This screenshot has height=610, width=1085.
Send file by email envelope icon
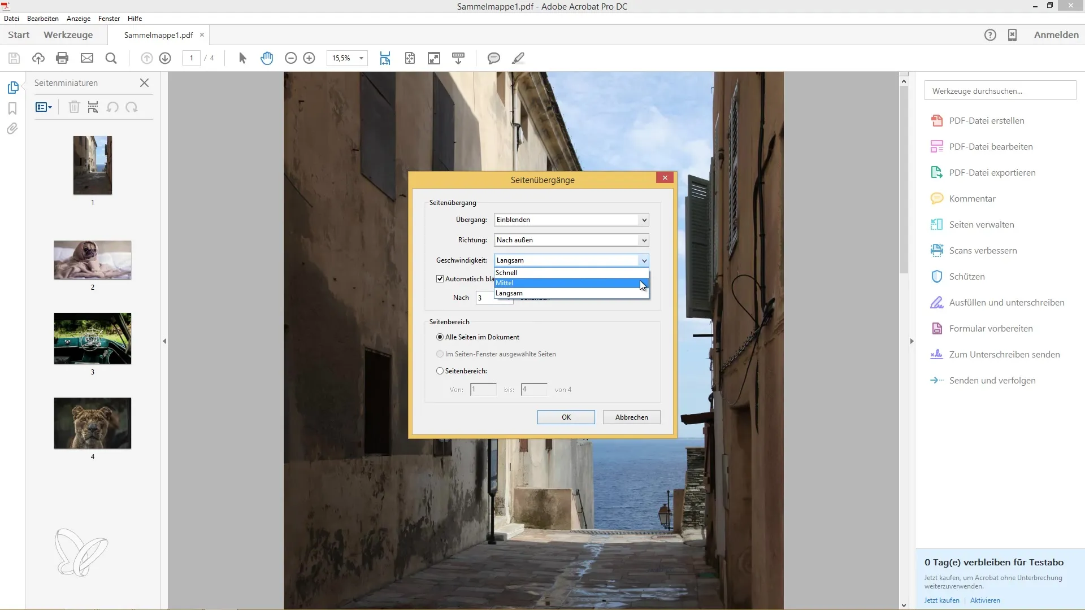[87, 58]
